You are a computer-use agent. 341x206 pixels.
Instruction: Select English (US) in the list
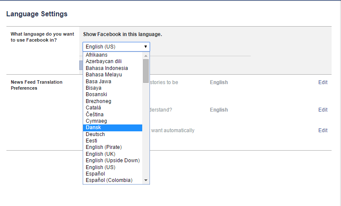(x=113, y=167)
